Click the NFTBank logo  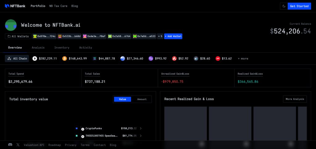15,6
